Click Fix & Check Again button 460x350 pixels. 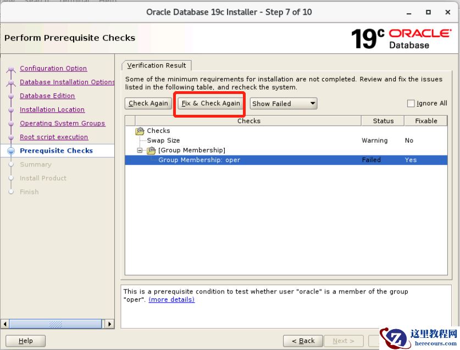[x=210, y=103]
